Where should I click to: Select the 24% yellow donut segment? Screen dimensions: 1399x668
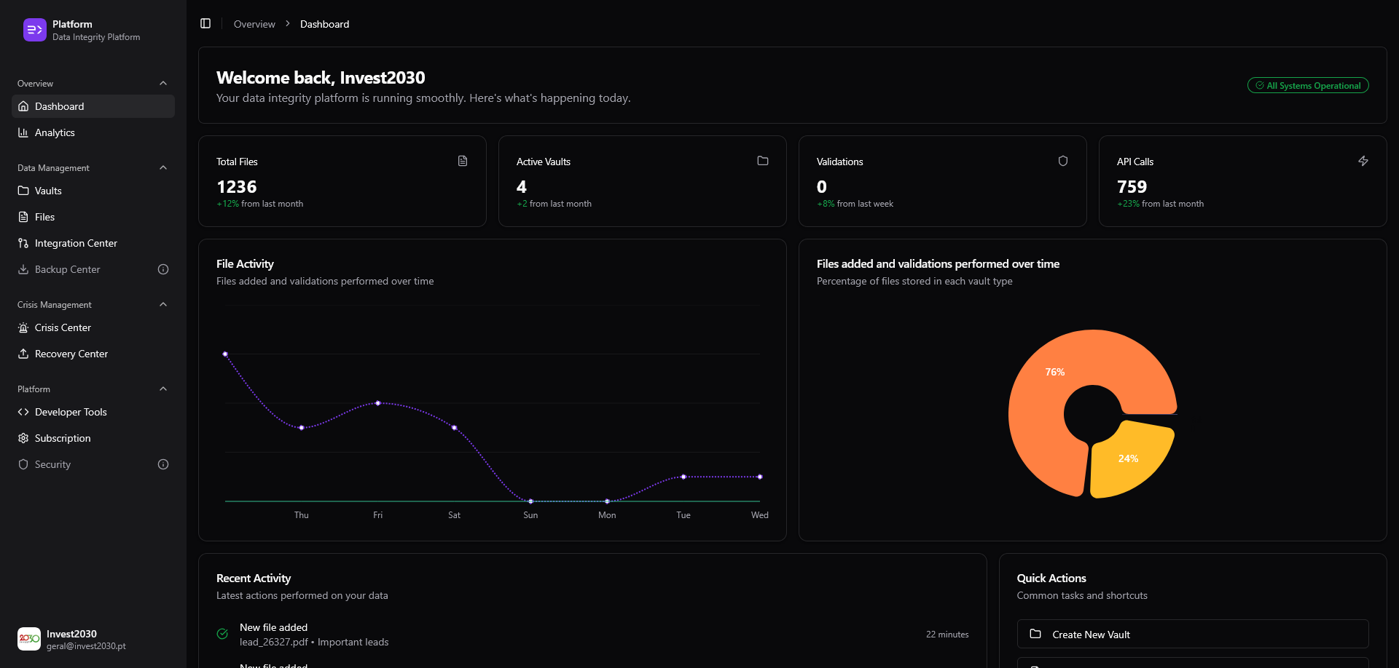(x=1129, y=458)
